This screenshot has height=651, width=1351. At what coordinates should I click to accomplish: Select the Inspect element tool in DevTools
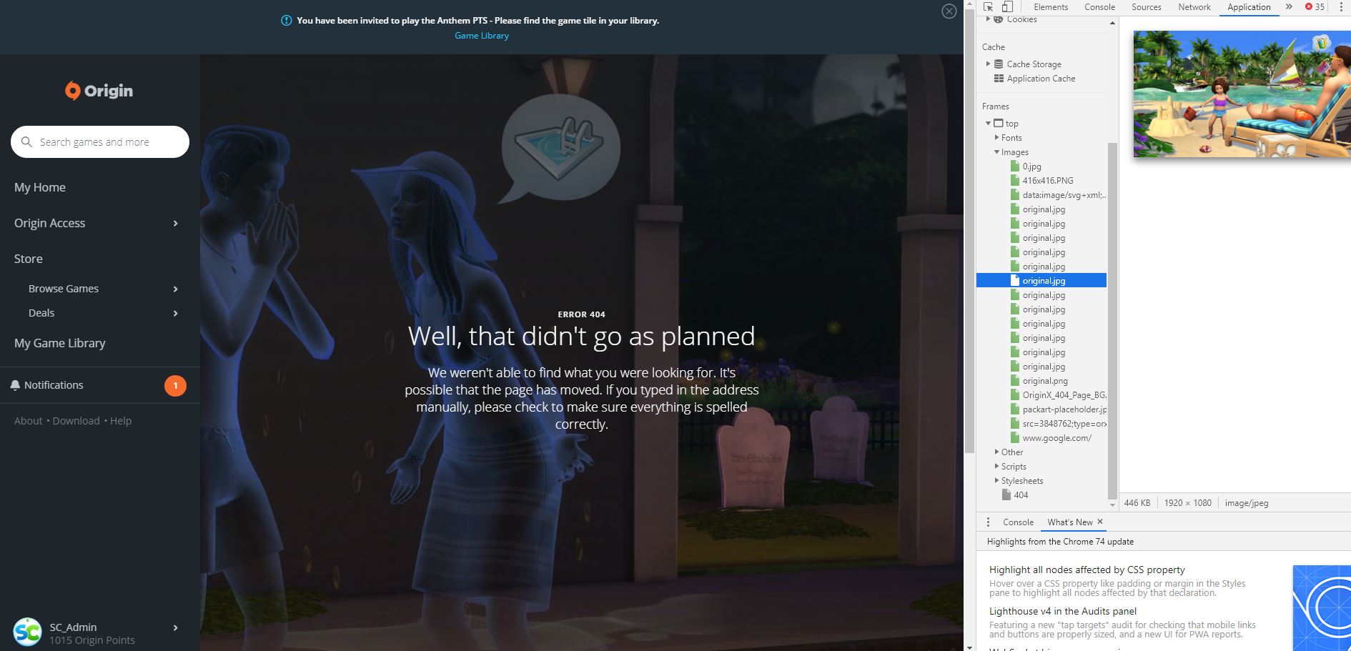(989, 6)
